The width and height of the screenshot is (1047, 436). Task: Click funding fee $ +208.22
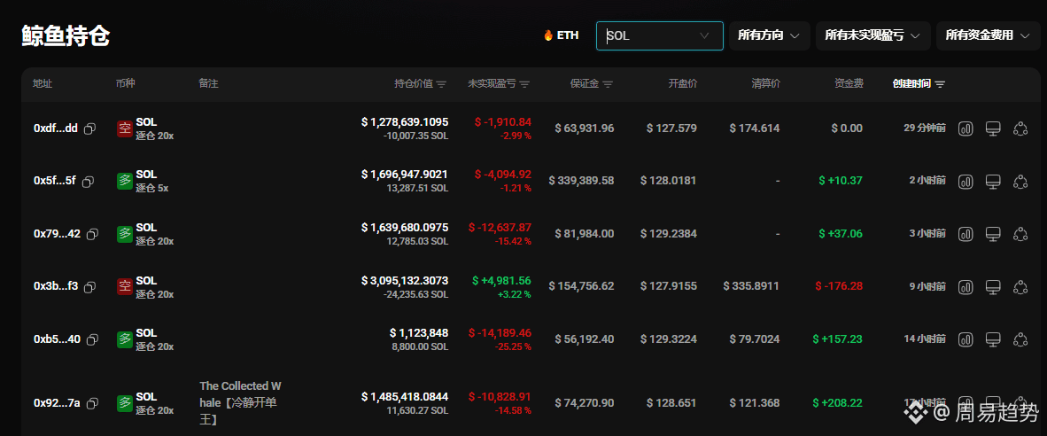[x=837, y=403]
